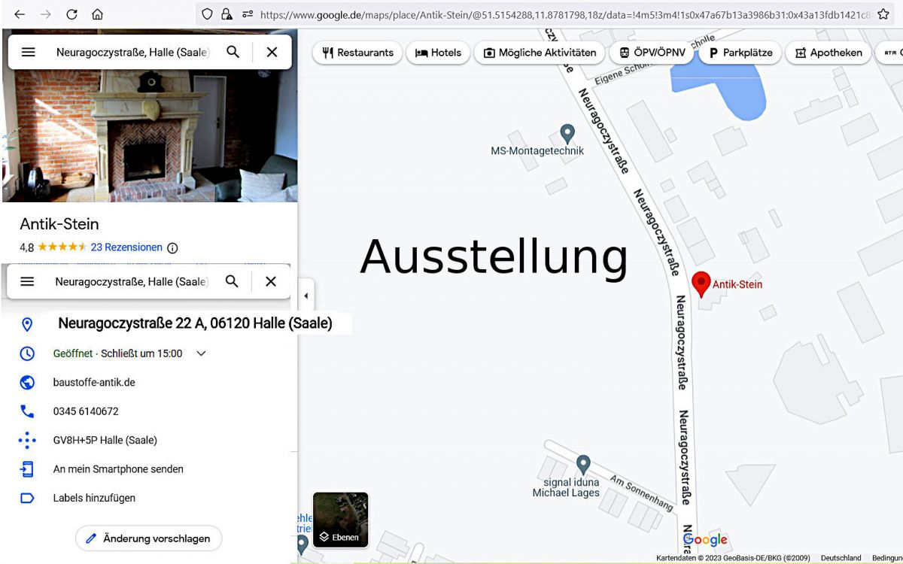903x564 pixels.
Task: Click the plus code dots icon
Action: point(27,440)
